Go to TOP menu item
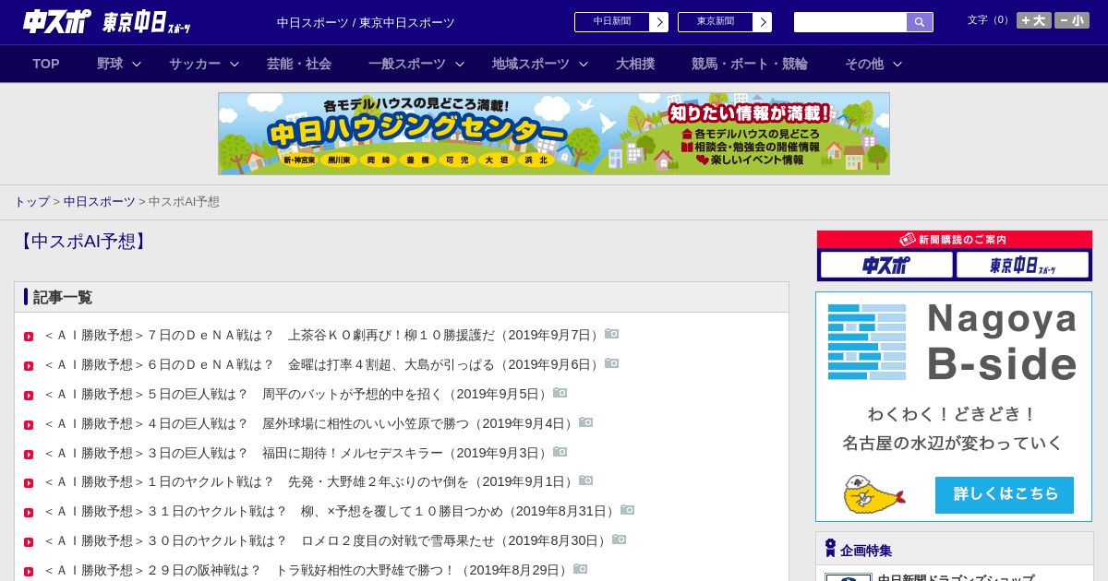This screenshot has width=1108, height=581. tap(46, 64)
